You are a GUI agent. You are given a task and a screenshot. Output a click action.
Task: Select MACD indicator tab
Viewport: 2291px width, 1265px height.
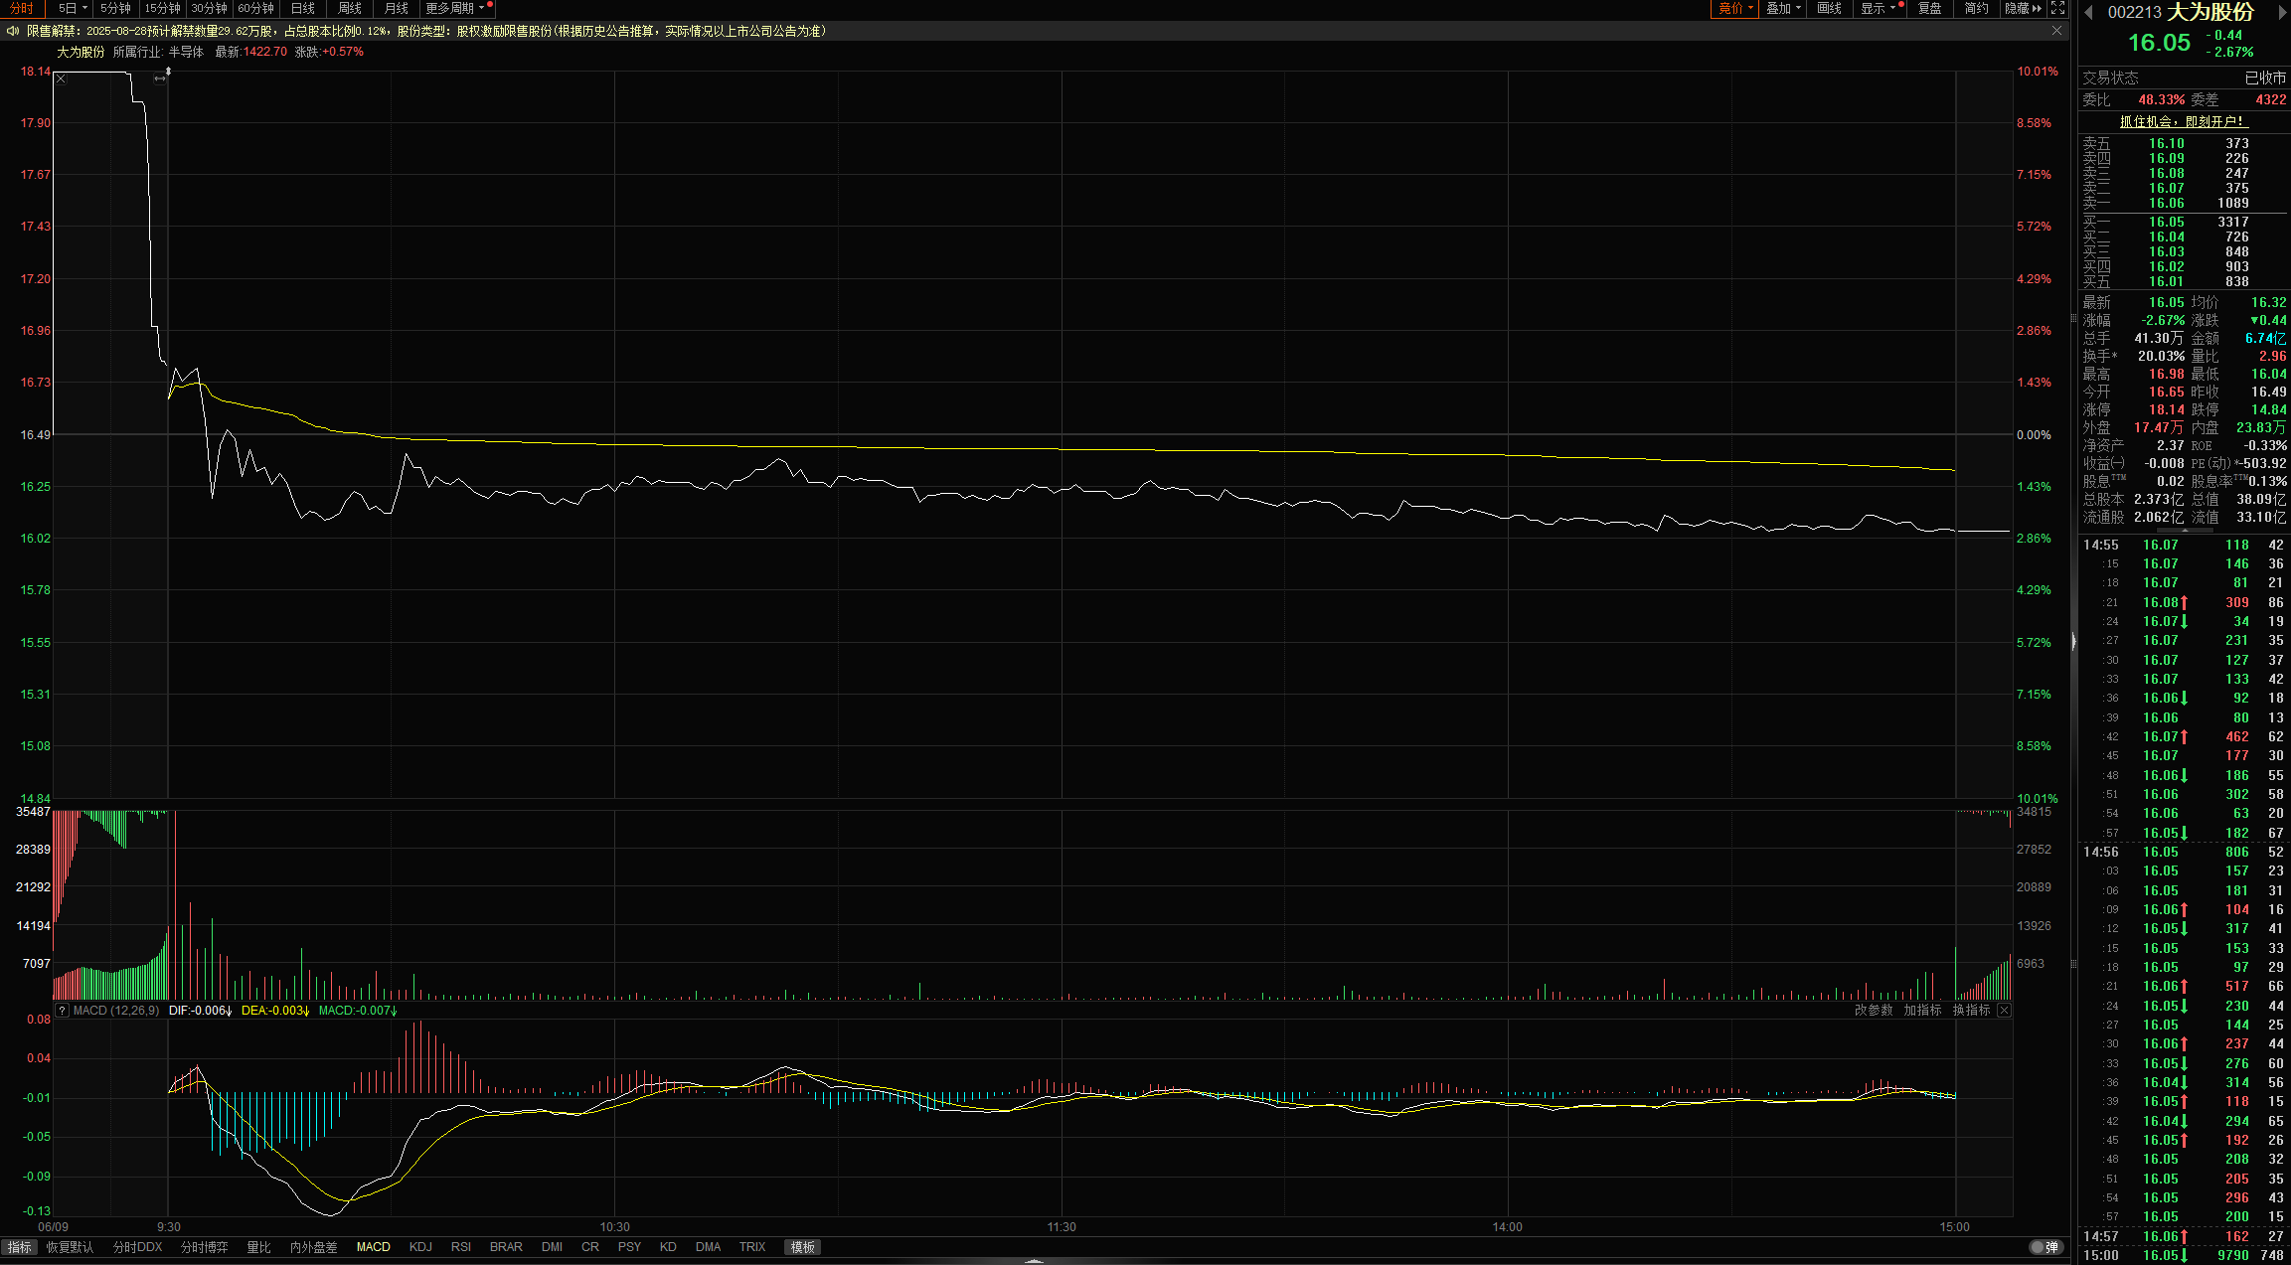pyautogui.click(x=373, y=1247)
